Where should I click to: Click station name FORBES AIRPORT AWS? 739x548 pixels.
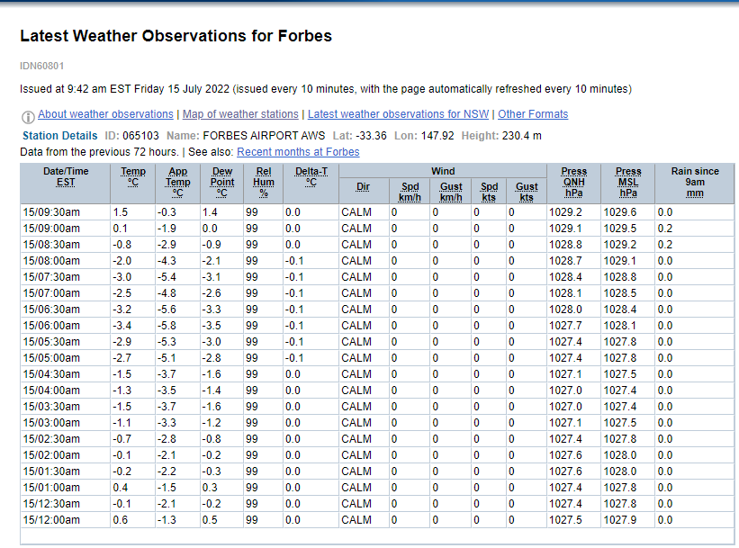pyautogui.click(x=264, y=136)
